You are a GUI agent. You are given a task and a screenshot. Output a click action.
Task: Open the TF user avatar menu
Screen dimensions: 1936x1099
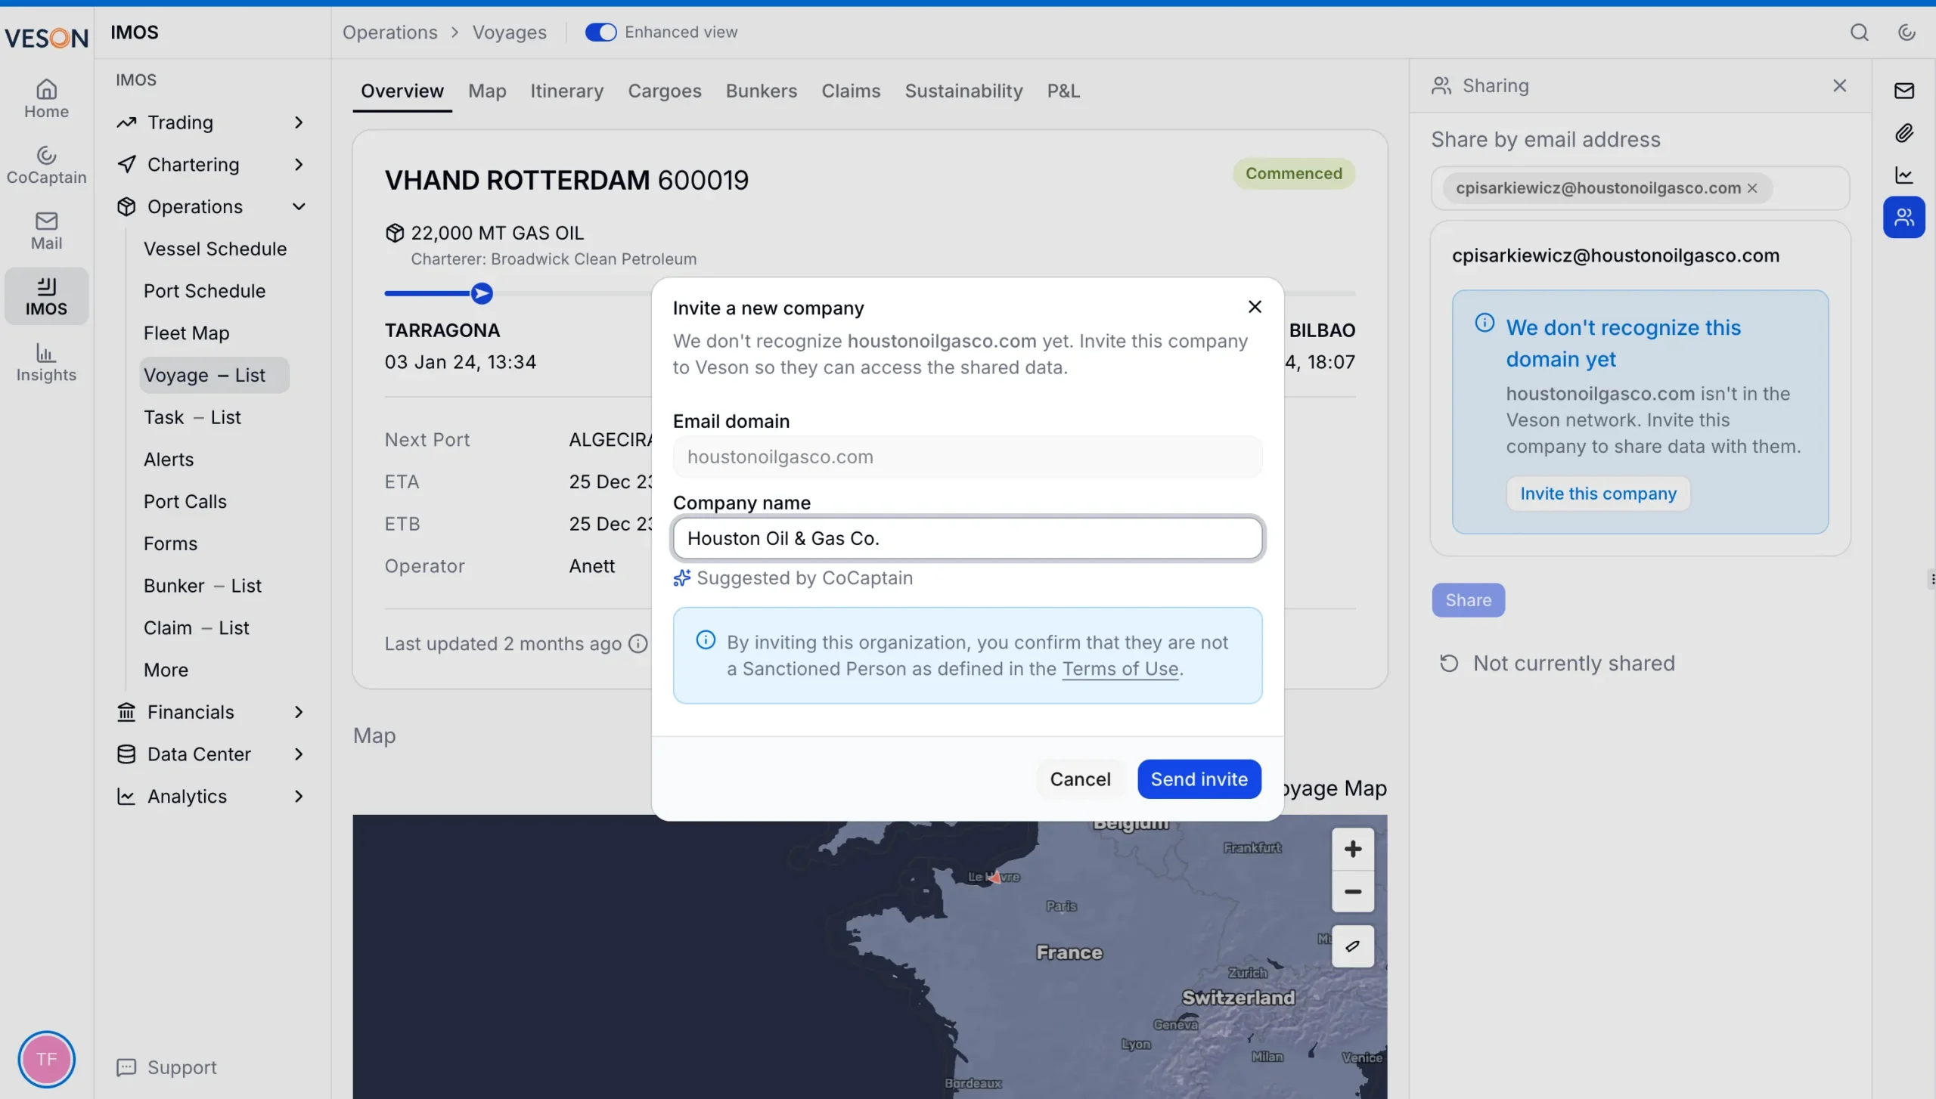point(46,1059)
